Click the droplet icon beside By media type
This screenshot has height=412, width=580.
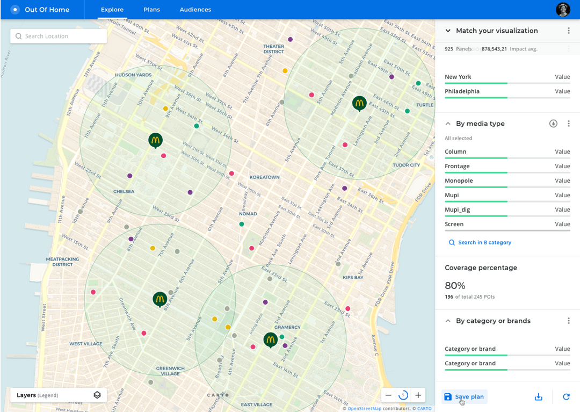[553, 124]
